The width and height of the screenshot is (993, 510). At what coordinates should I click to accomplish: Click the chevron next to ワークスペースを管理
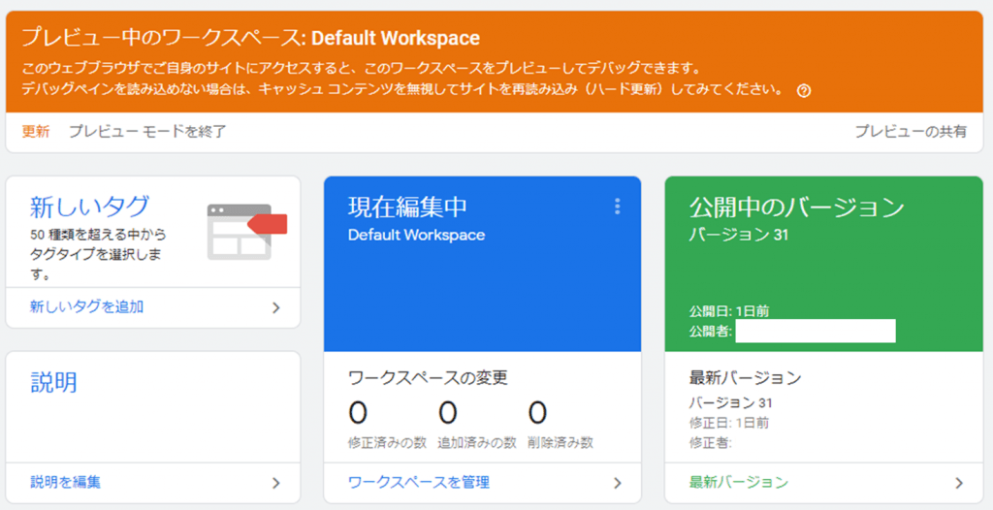618,482
